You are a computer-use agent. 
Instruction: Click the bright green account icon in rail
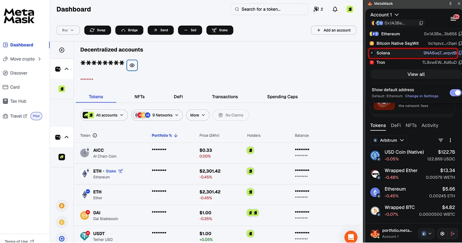pos(61,89)
